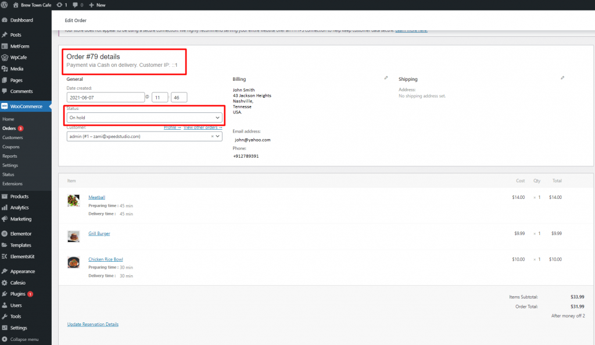Click the plus New icon in admin bar
Viewport: 595px width, 345px height.
point(91,5)
